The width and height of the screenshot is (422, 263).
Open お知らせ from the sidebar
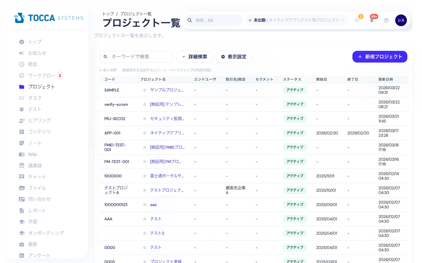pos(37,53)
